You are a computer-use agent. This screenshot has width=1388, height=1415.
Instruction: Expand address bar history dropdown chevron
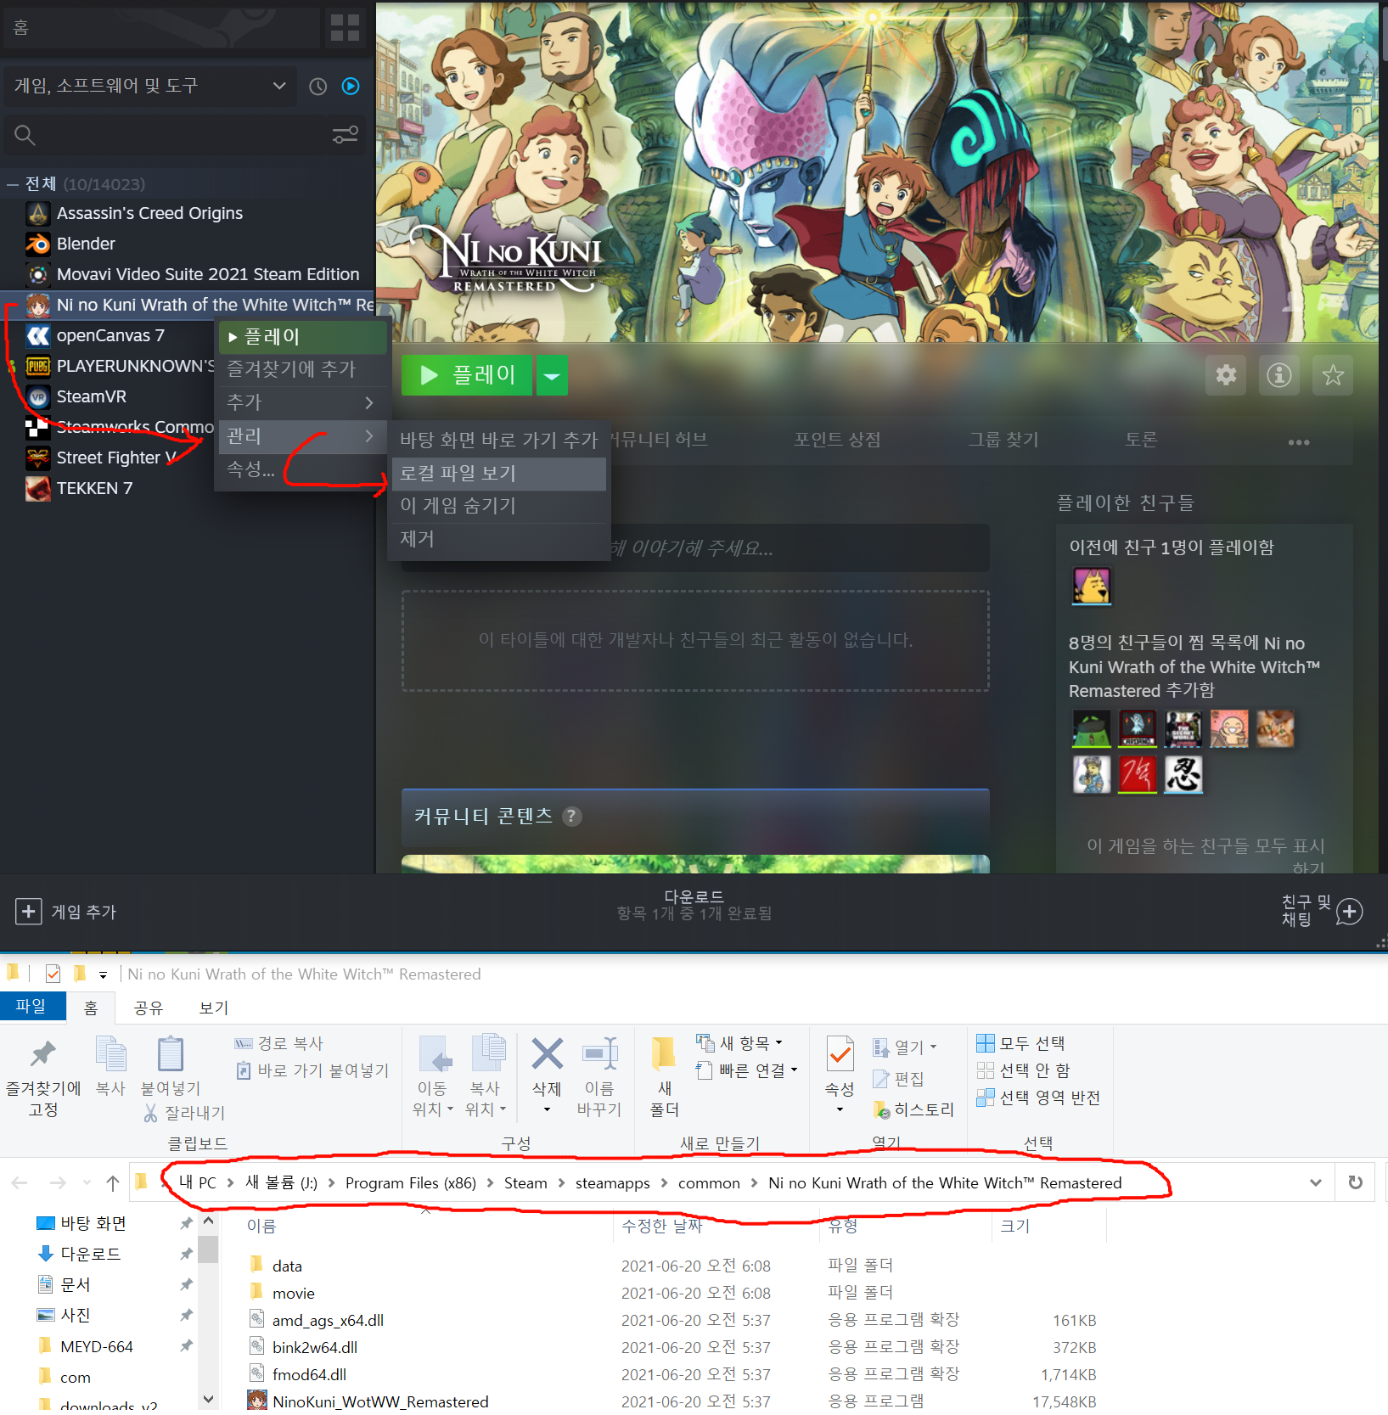[x=1316, y=1182]
